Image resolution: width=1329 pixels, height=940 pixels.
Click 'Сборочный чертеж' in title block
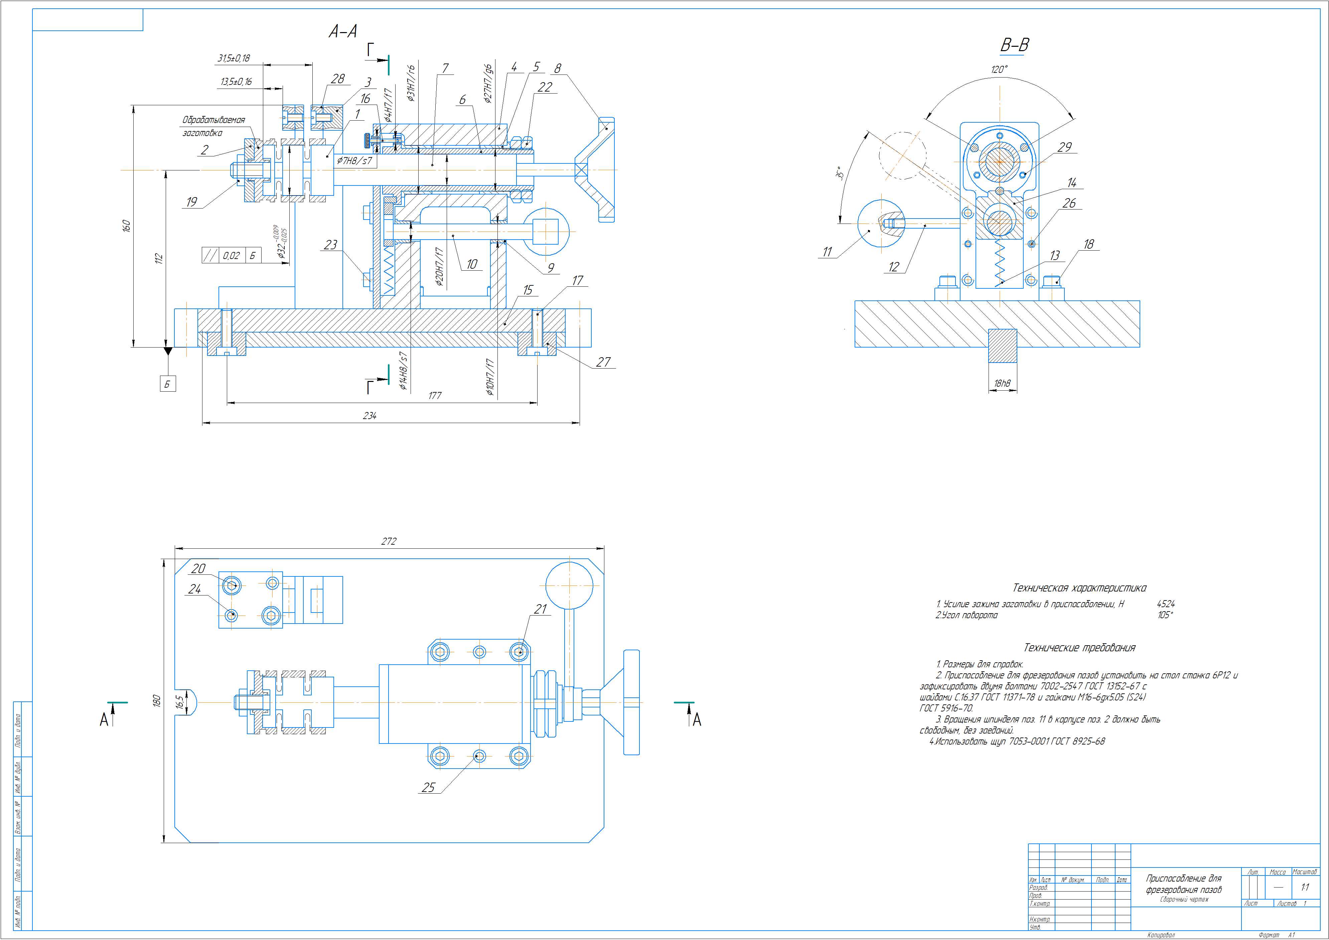pos(1184,900)
